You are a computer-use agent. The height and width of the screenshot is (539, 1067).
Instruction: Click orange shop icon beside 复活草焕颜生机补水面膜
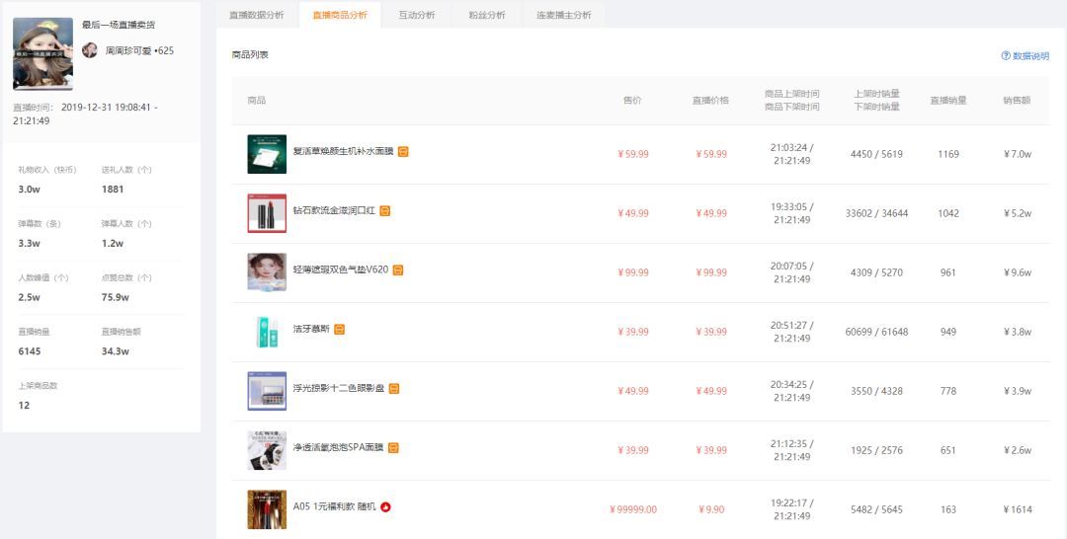[403, 152]
